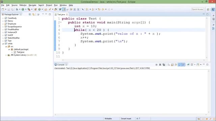Click the New file toolbar icon
The height and width of the screenshot is (121, 216).
click(x=3, y=9)
